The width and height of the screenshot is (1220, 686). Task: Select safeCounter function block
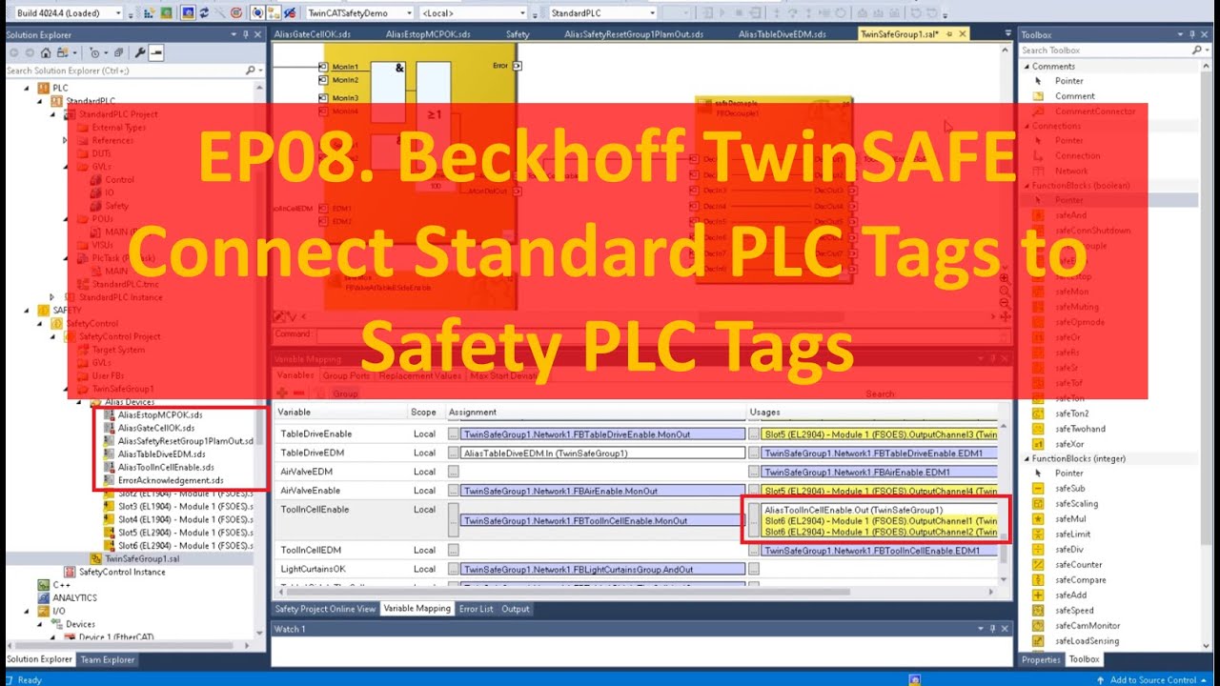pyautogui.click(x=1078, y=564)
